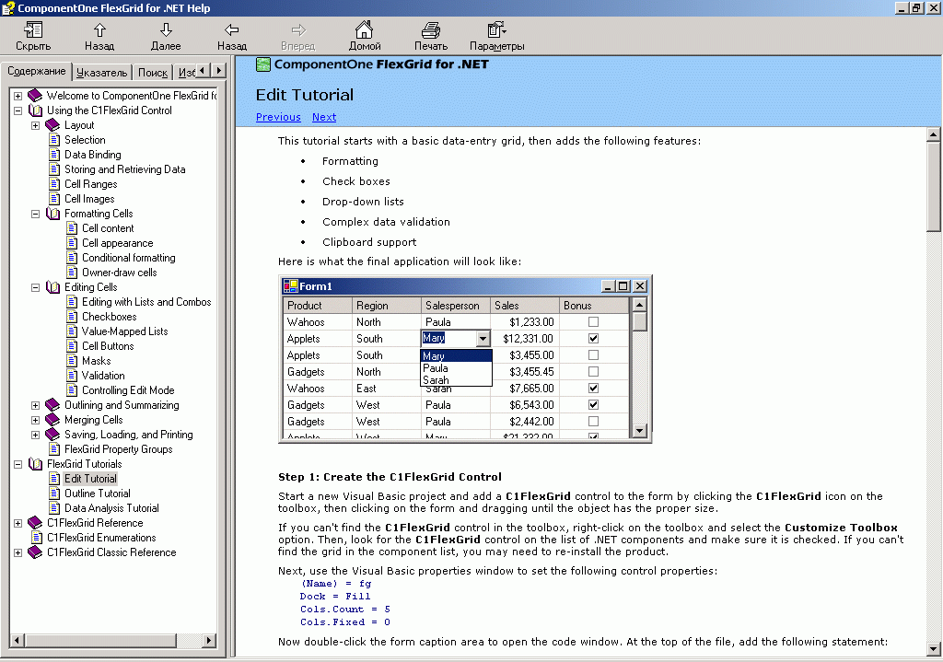
Task: Click the page icon next to Masks
Action: tap(72, 361)
